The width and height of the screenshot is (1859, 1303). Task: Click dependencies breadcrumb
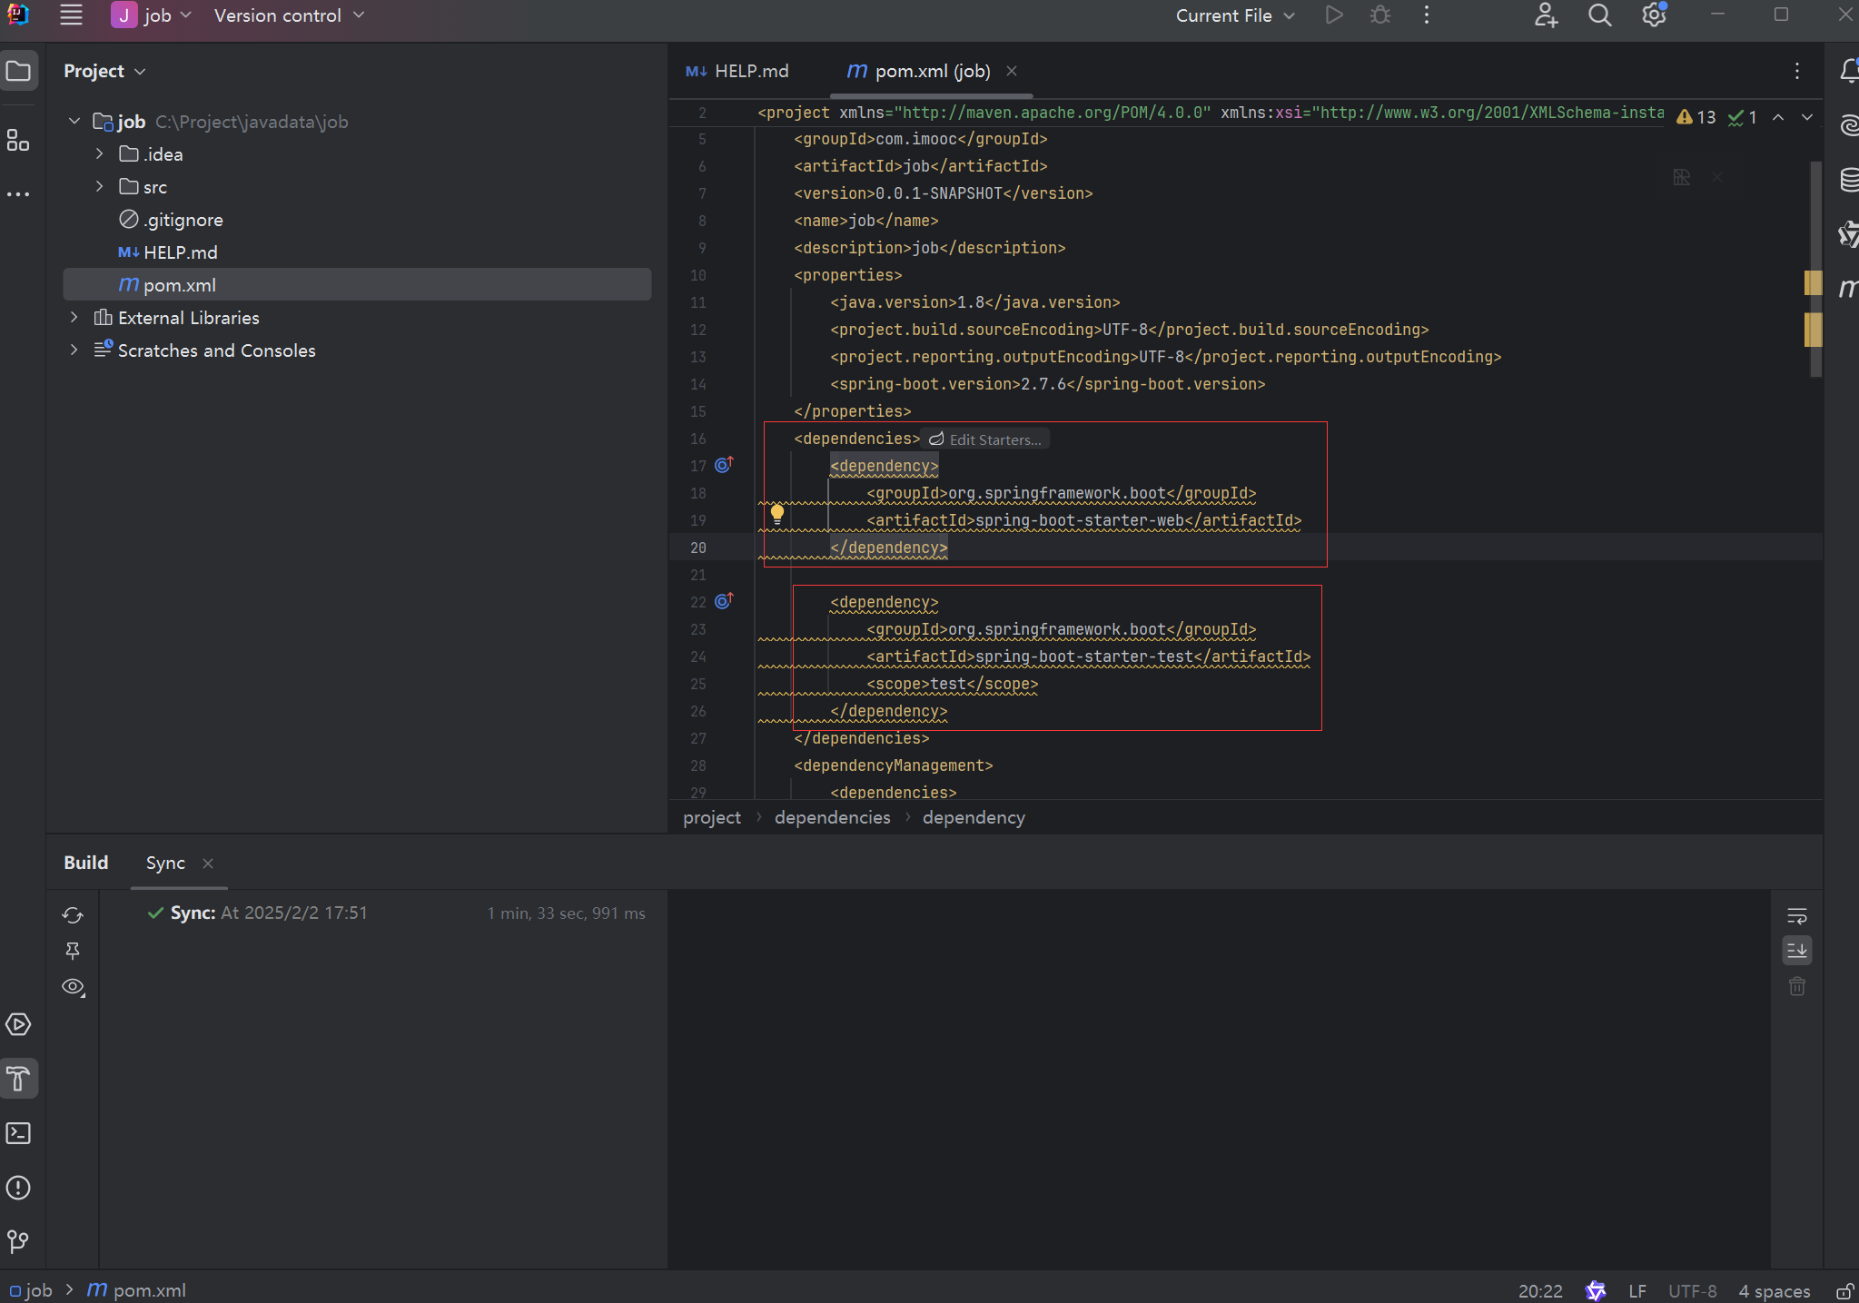coord(832,817)
